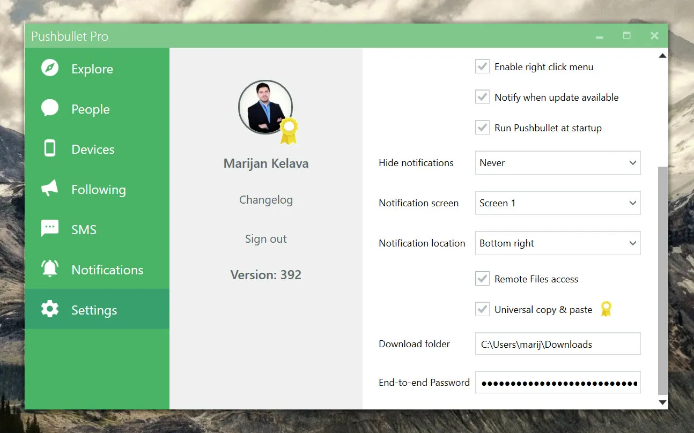Open the Notification screen dropdown
The width and height of the screenshot is (694, 433).
click(x=558, y=203)
